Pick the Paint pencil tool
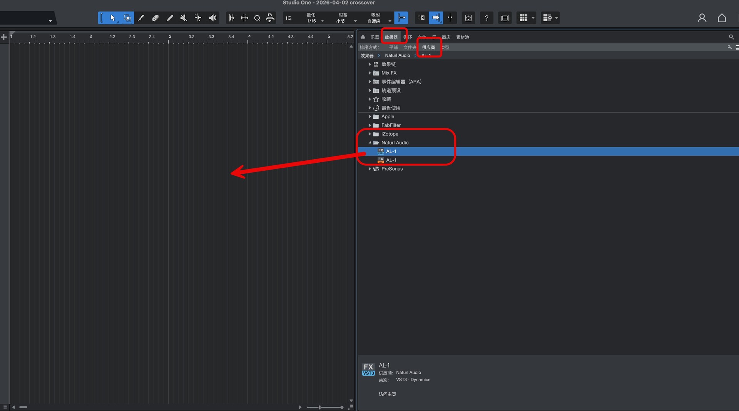 141,18
